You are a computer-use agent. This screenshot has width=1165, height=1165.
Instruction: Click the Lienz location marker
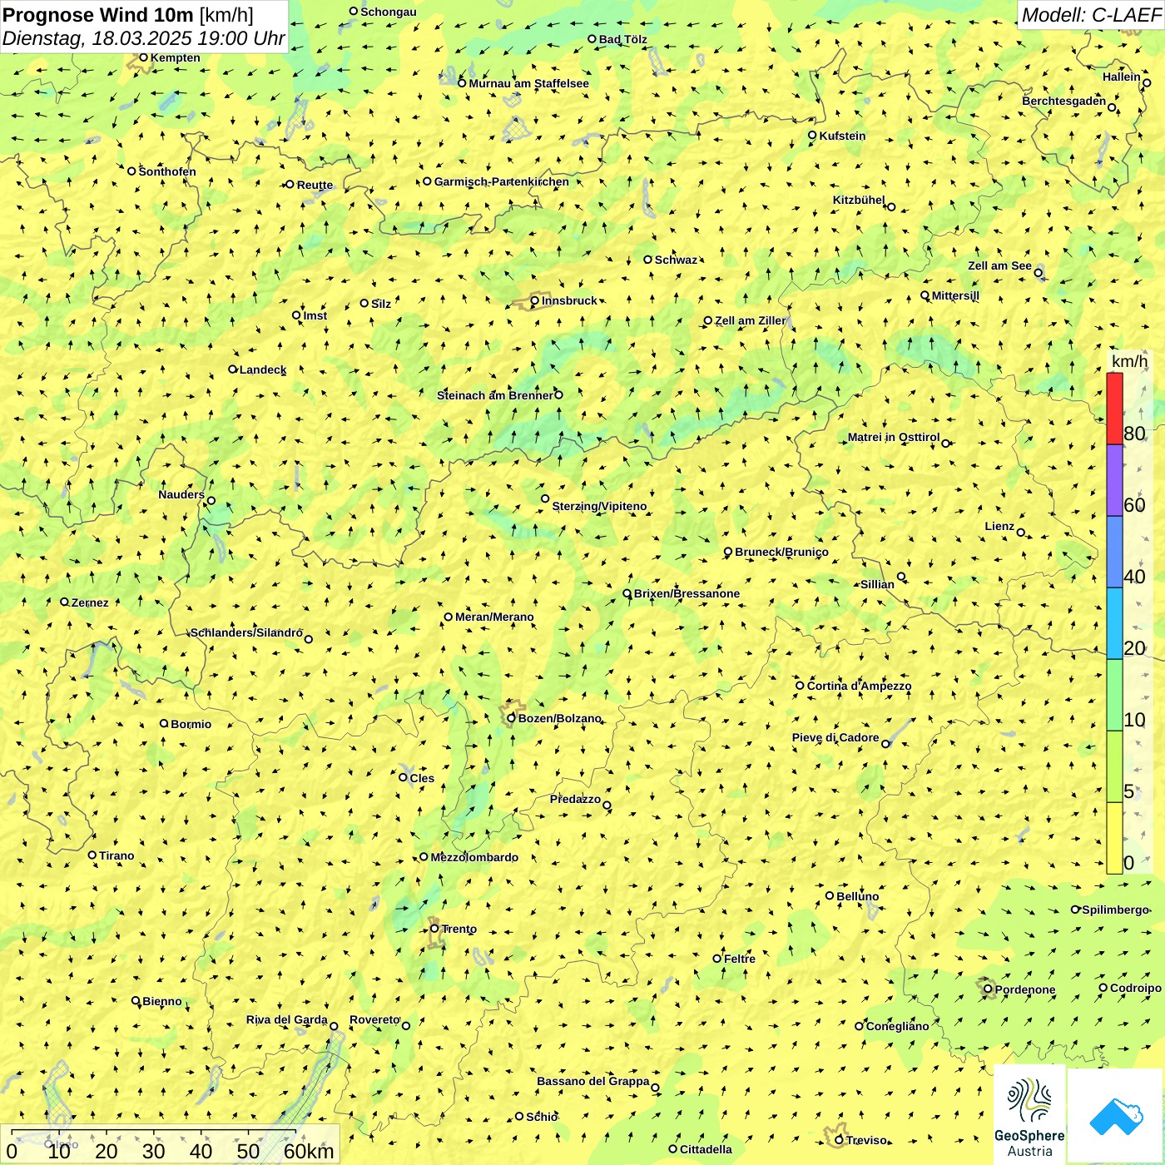(x=1021, y=533)
